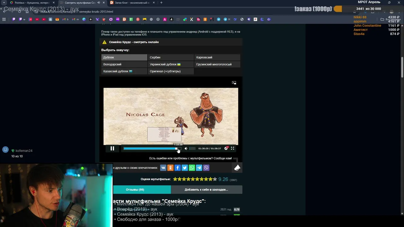This screenshot has height=227, width=404.
Task: Close the Pointauc tab
Action: (x=53, y=3)
